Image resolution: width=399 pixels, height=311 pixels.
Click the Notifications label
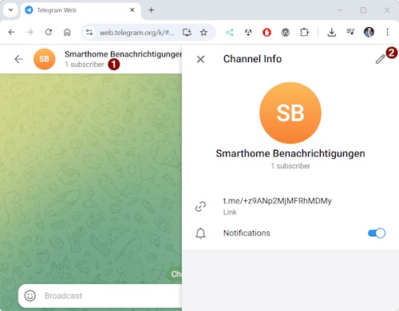247,233
